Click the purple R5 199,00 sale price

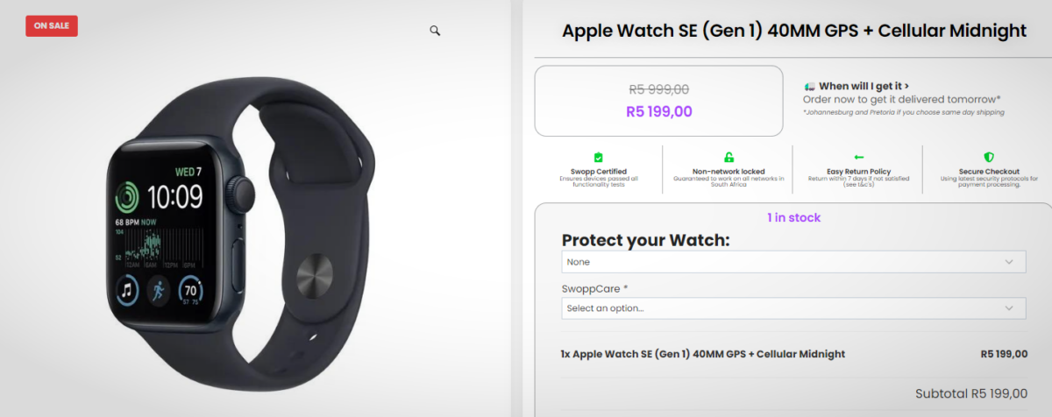[x=659, y=111]
